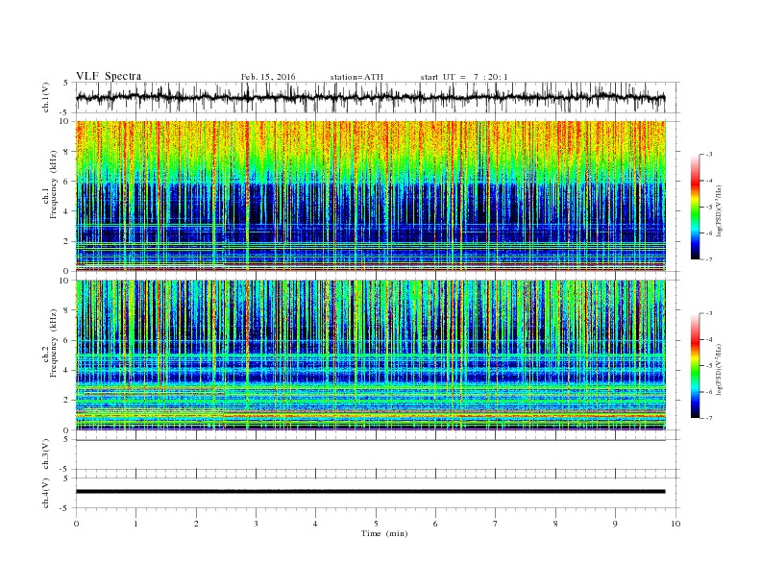Click the log(PSD) label beside ch.2 colorbar

tap(719, 369)
